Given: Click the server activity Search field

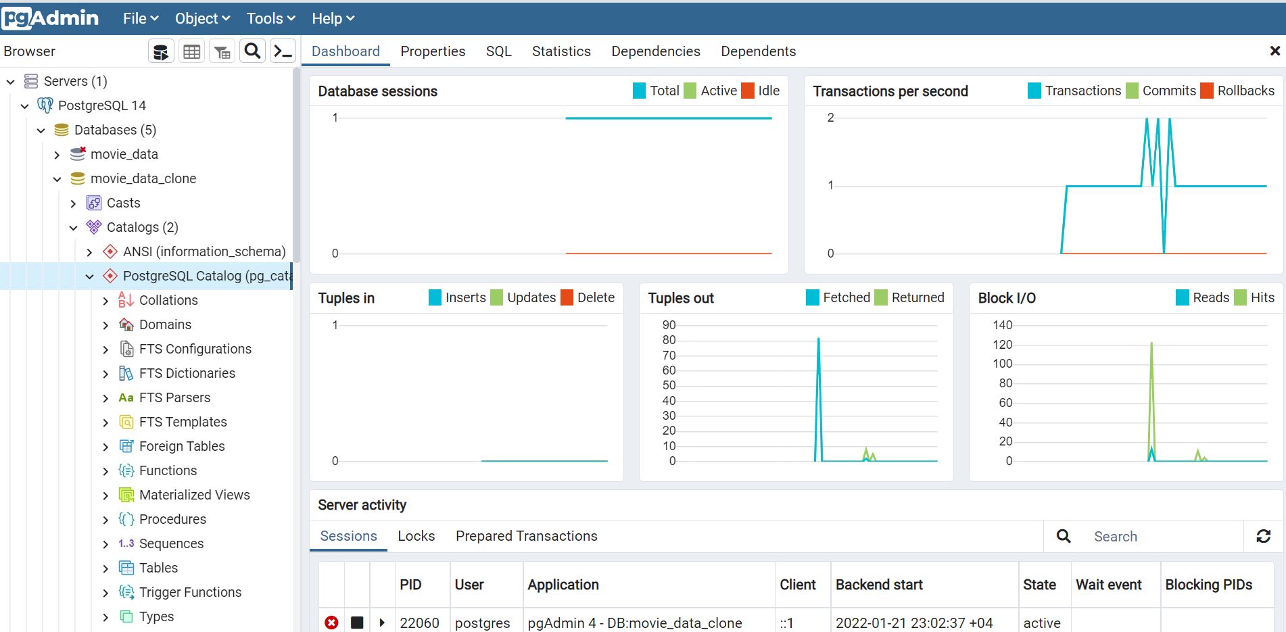Looking at the screenshot, I should tap(1163, 537).
